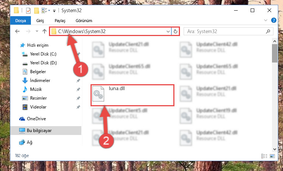Select the luna.dll file

tap(132, 95)
